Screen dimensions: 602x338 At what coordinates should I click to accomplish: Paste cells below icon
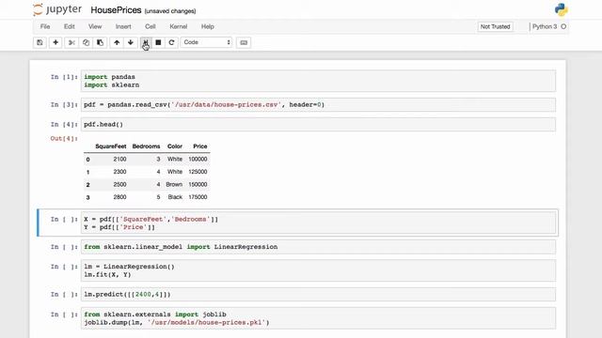tap(101, 42)
